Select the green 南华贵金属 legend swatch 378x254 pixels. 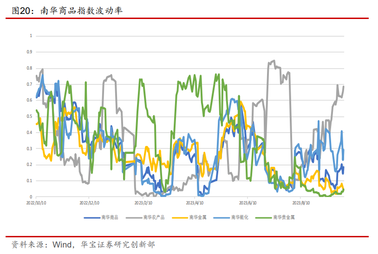[x=263, y=218]
